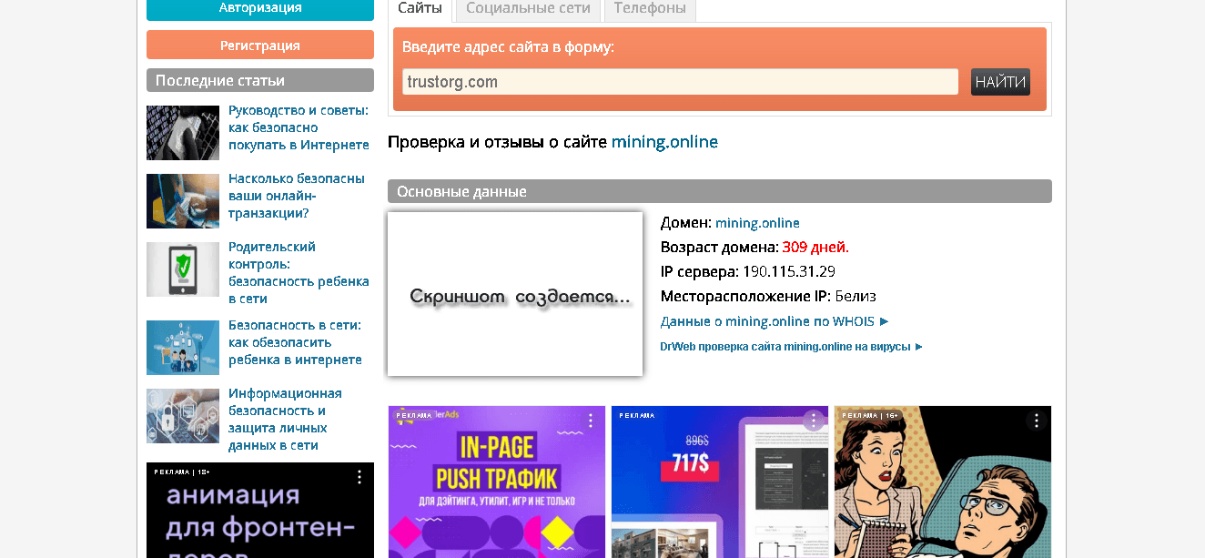The width and height of the screenshot is (1205, 558).
Task: Click the НАЙТИ search button
Action: pyautogui.click(x=999, y=81)
